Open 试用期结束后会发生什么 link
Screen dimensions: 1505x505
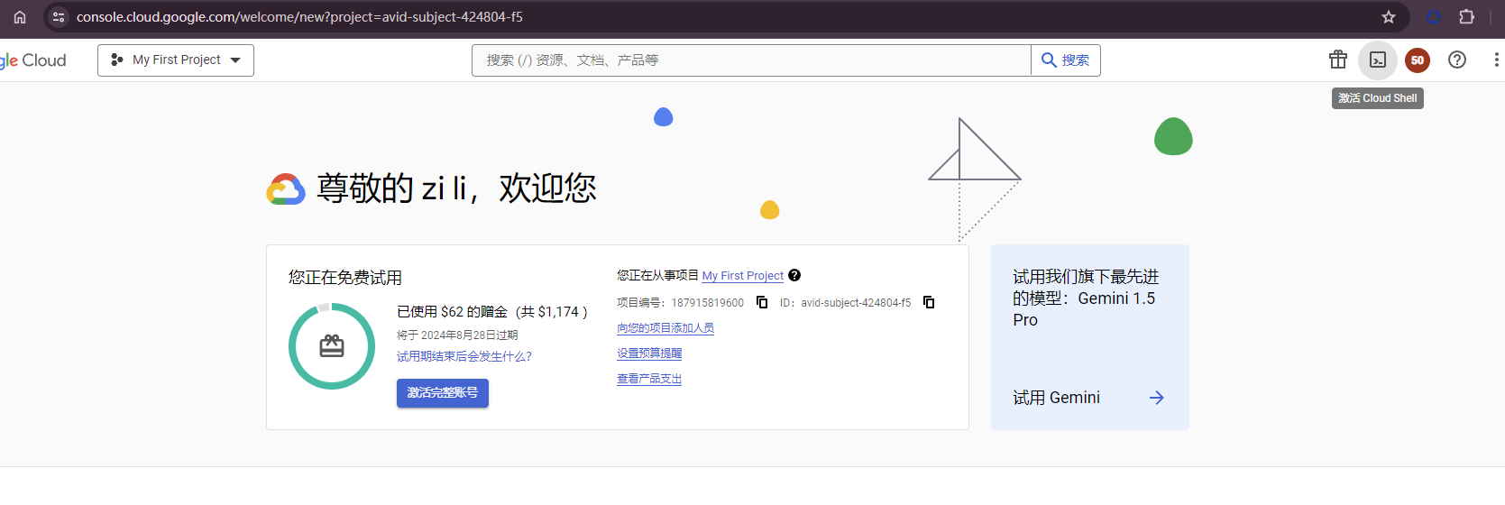coord(464,356)
